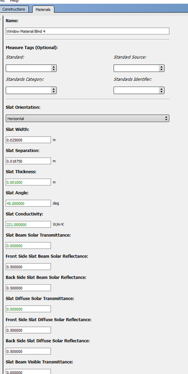Edit the Slat Angle degrees field
188x374 pixels.
click(x=28, y=203)
